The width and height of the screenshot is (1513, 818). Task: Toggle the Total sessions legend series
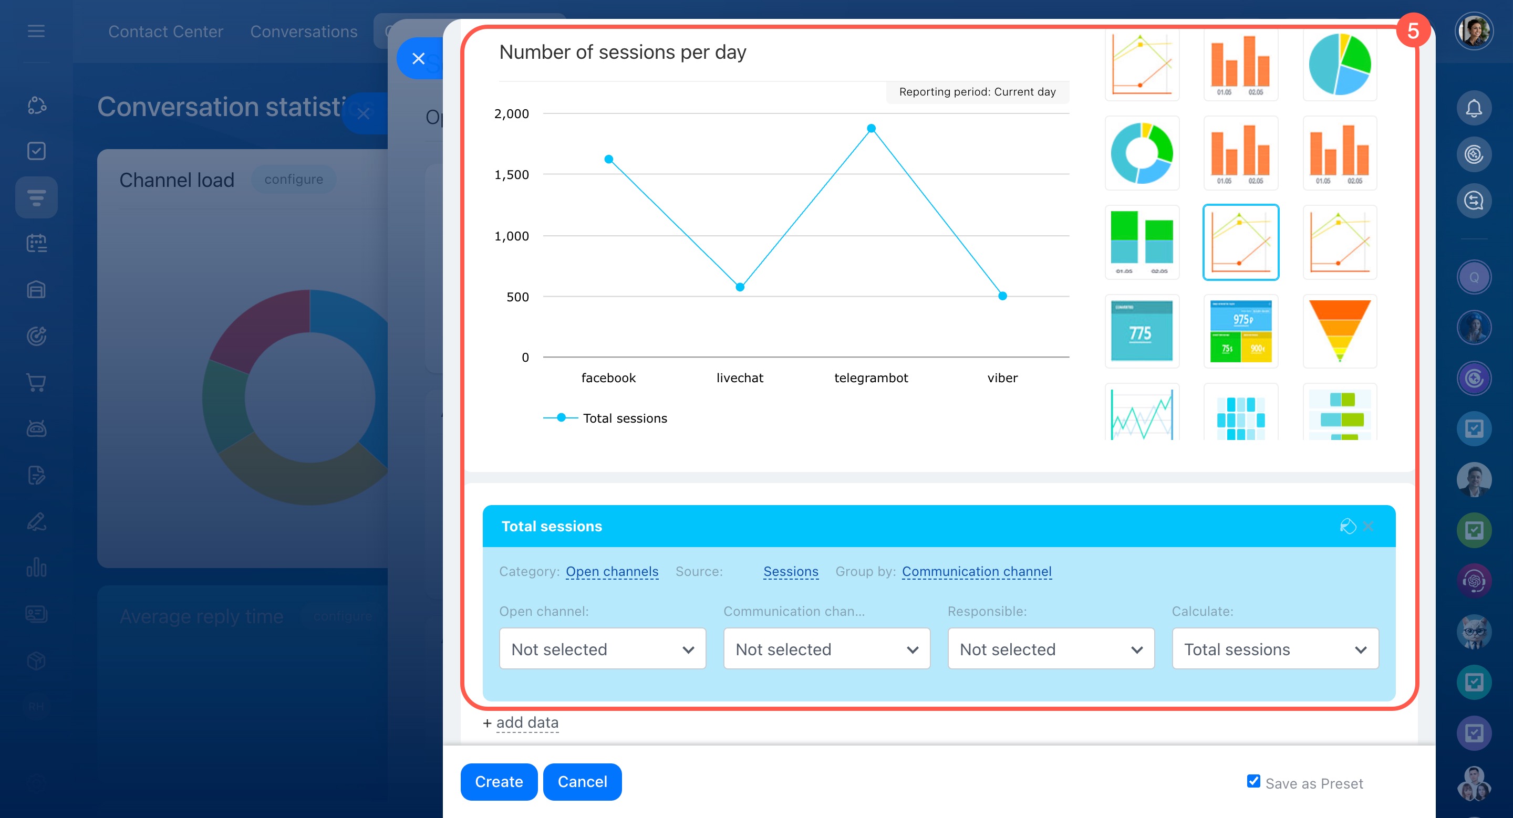click(606, 418)
